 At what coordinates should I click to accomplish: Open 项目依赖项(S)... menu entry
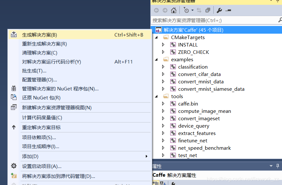click(80, 138)
